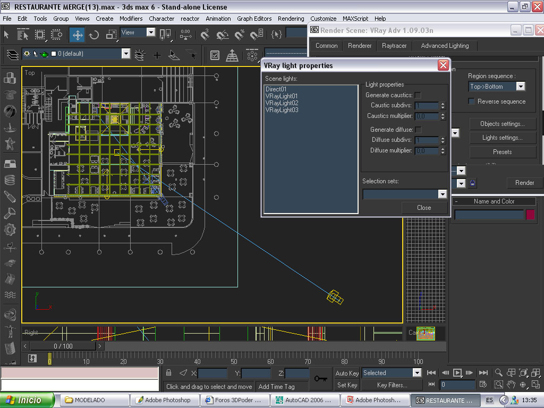This screenshot has height=408, width=544.
Task: Expand the 0 (default) layer dropdown
Action: pos(125,54)
